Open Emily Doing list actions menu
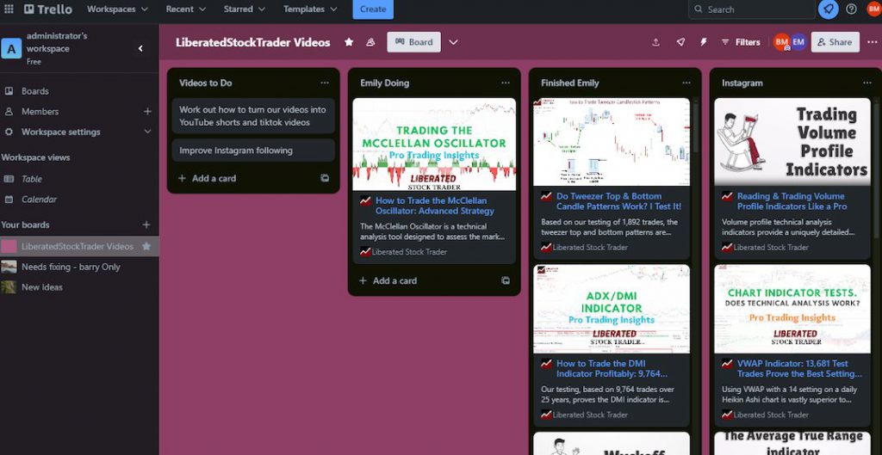The width and height of the screenshot is (882, 455). [505, 83]
